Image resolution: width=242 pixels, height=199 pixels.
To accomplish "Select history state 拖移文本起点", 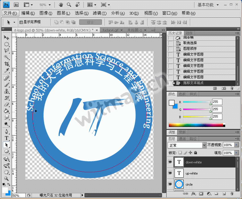I will (201, 83).
